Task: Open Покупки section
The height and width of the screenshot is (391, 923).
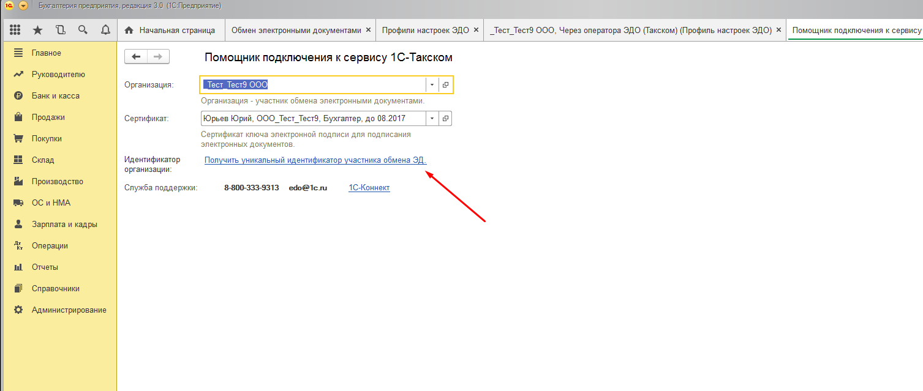Action: click(59, 139)
